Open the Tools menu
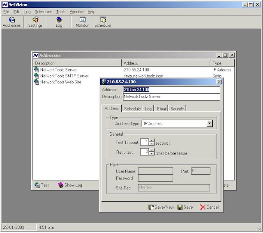 (61, 12)
